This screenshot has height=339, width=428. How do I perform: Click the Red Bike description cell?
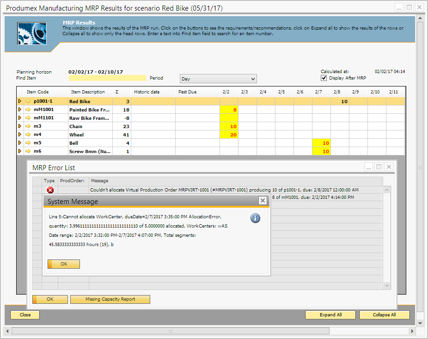pos(90,101)
